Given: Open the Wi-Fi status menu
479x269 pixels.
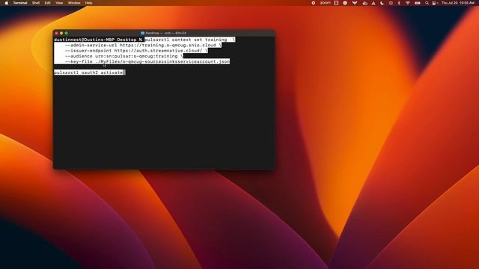Looking at the screenshot, I should (x=407, y=3).
